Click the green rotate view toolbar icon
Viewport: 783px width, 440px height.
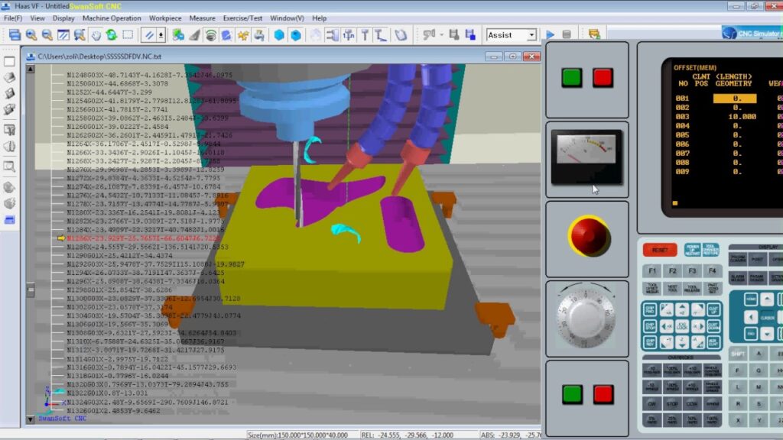click(112, 35)
